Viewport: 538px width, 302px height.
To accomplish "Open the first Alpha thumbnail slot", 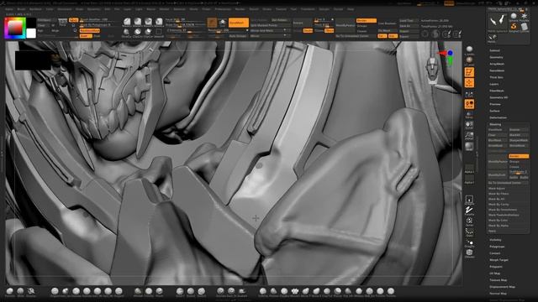I will (469, 169).
